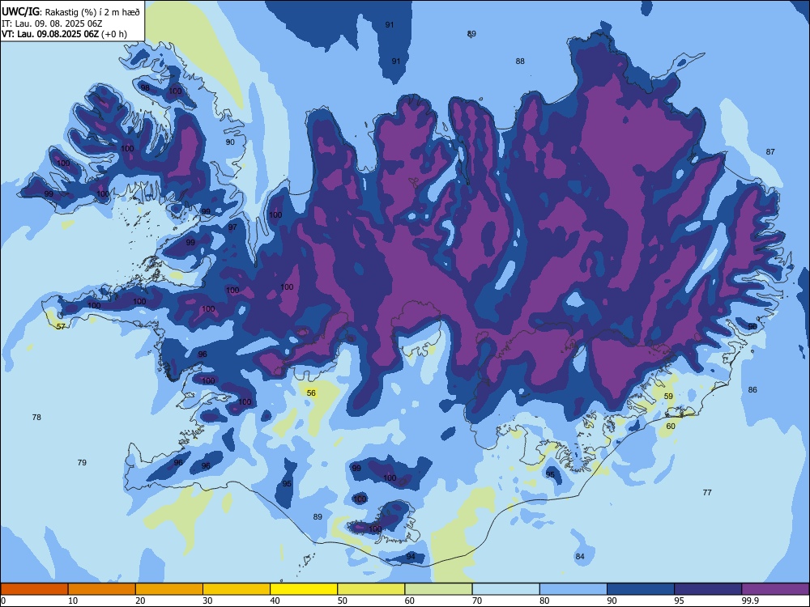Click the legend tick label 30
The width and height of the screenshot is (810, 607).
[x=207, y=601]
